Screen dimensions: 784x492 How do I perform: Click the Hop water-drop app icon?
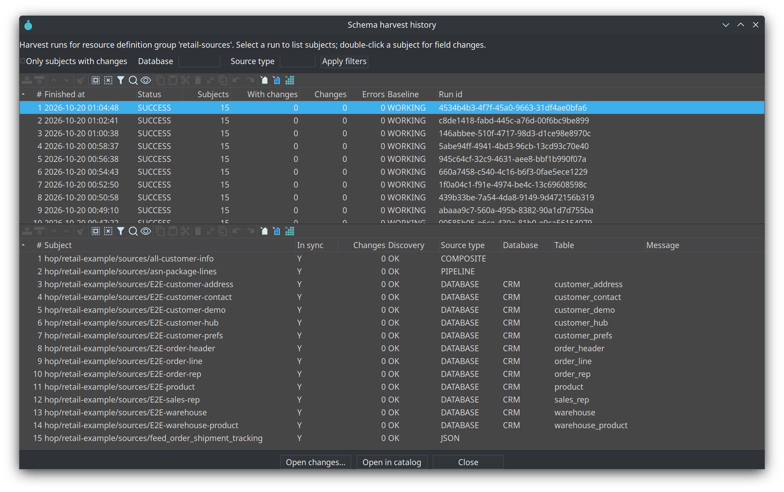pyautogui.click(x=28, y=25)
